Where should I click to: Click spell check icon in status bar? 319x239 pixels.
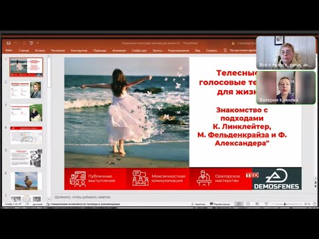point(27,204)
